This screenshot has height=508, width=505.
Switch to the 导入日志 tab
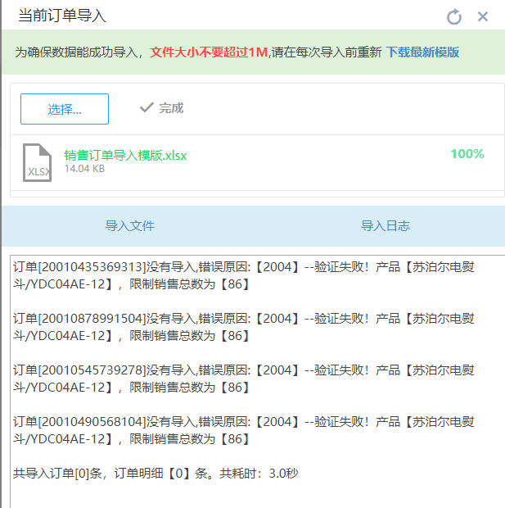[386, 226]
